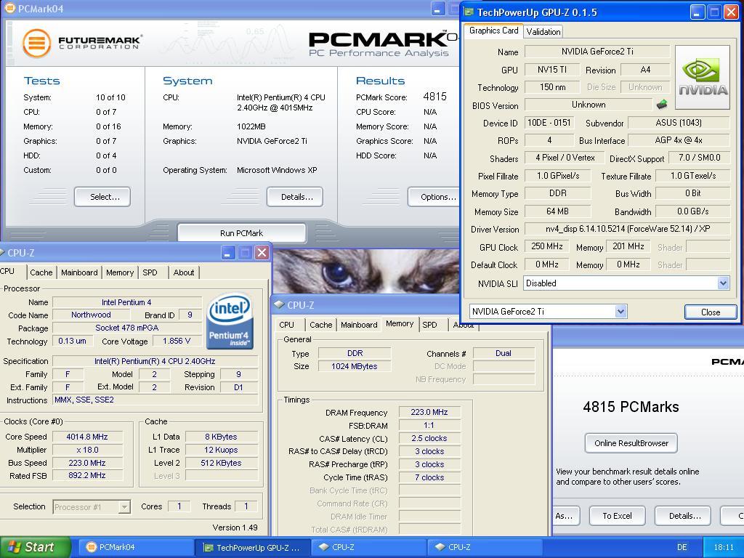Click the Intel Pentium 4 logo in CPU-Z
The image size is (744, 558).
(x=230, y=321)
